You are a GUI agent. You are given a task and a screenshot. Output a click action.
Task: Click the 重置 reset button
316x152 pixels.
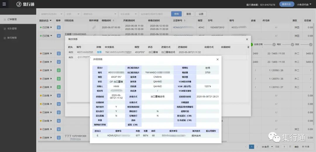[x=189, y=14]
